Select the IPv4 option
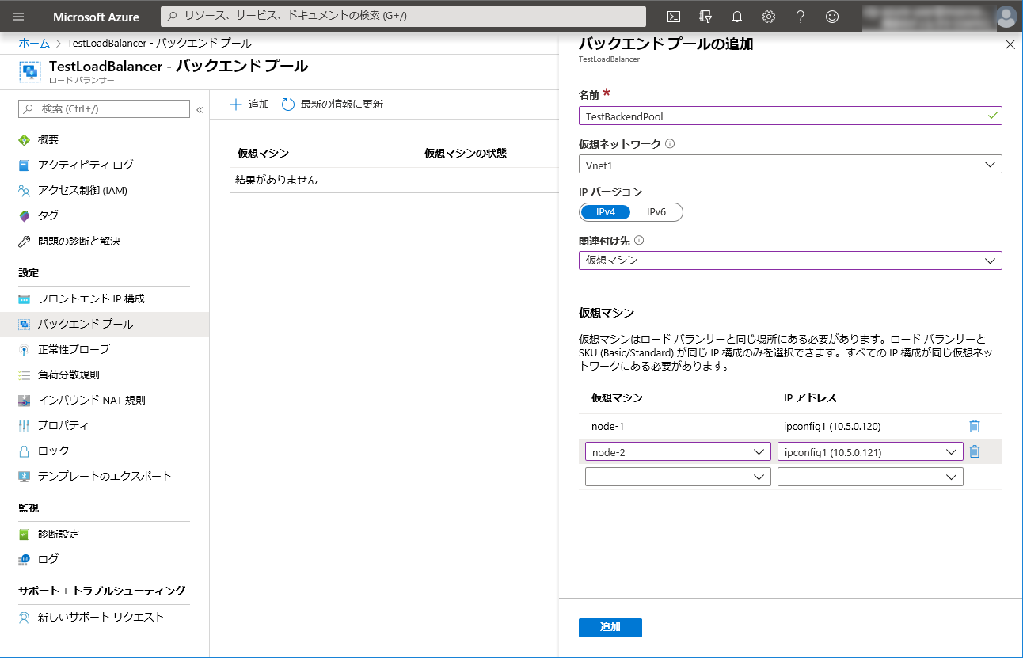The width and height of the screenshot is (1023, 658). [606, 212]
